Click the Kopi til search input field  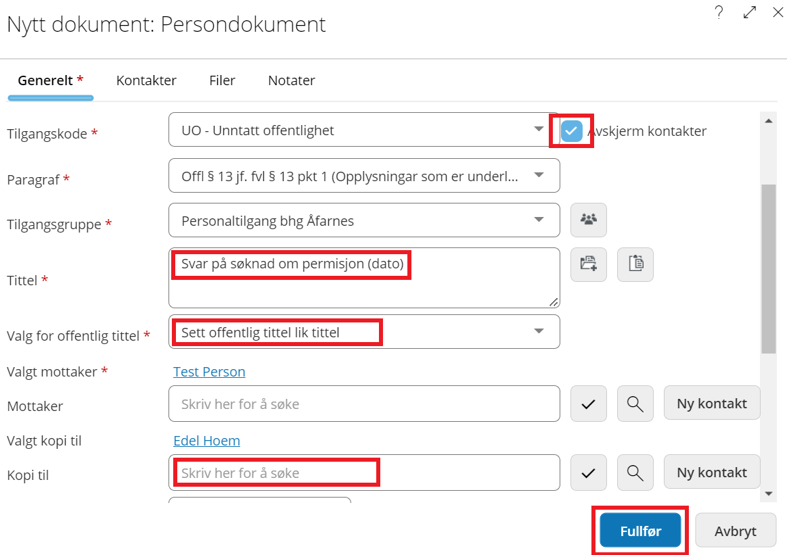(364, 473)
